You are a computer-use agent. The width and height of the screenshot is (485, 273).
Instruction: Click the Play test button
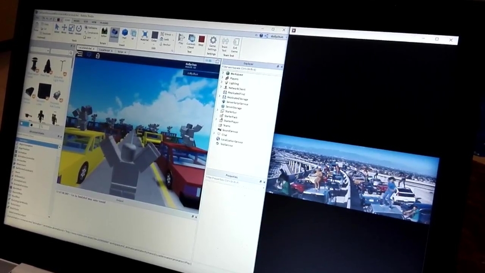click(181, 40)
